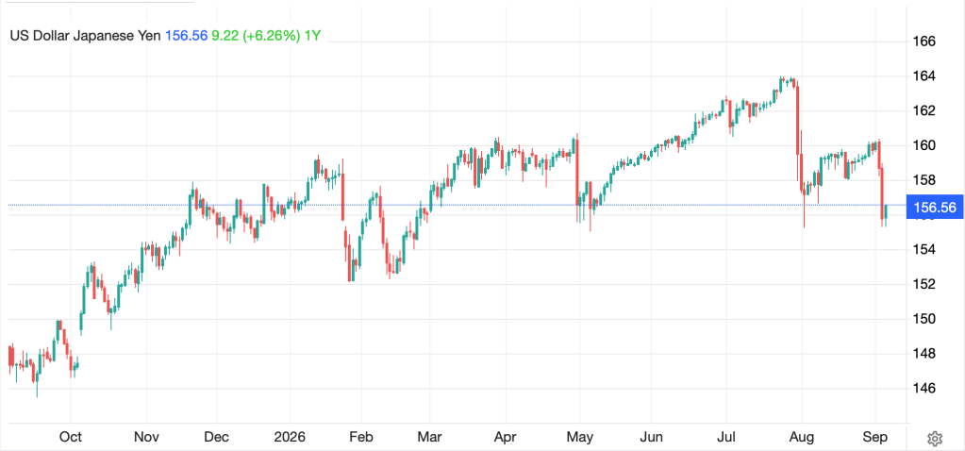Click the 9.22 (+6.26%) change value

point(256,36)
